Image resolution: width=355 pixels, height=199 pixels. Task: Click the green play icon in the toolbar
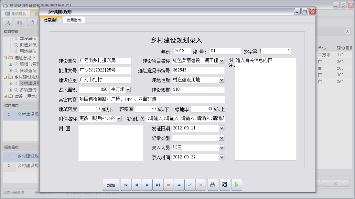click(237, 185)
